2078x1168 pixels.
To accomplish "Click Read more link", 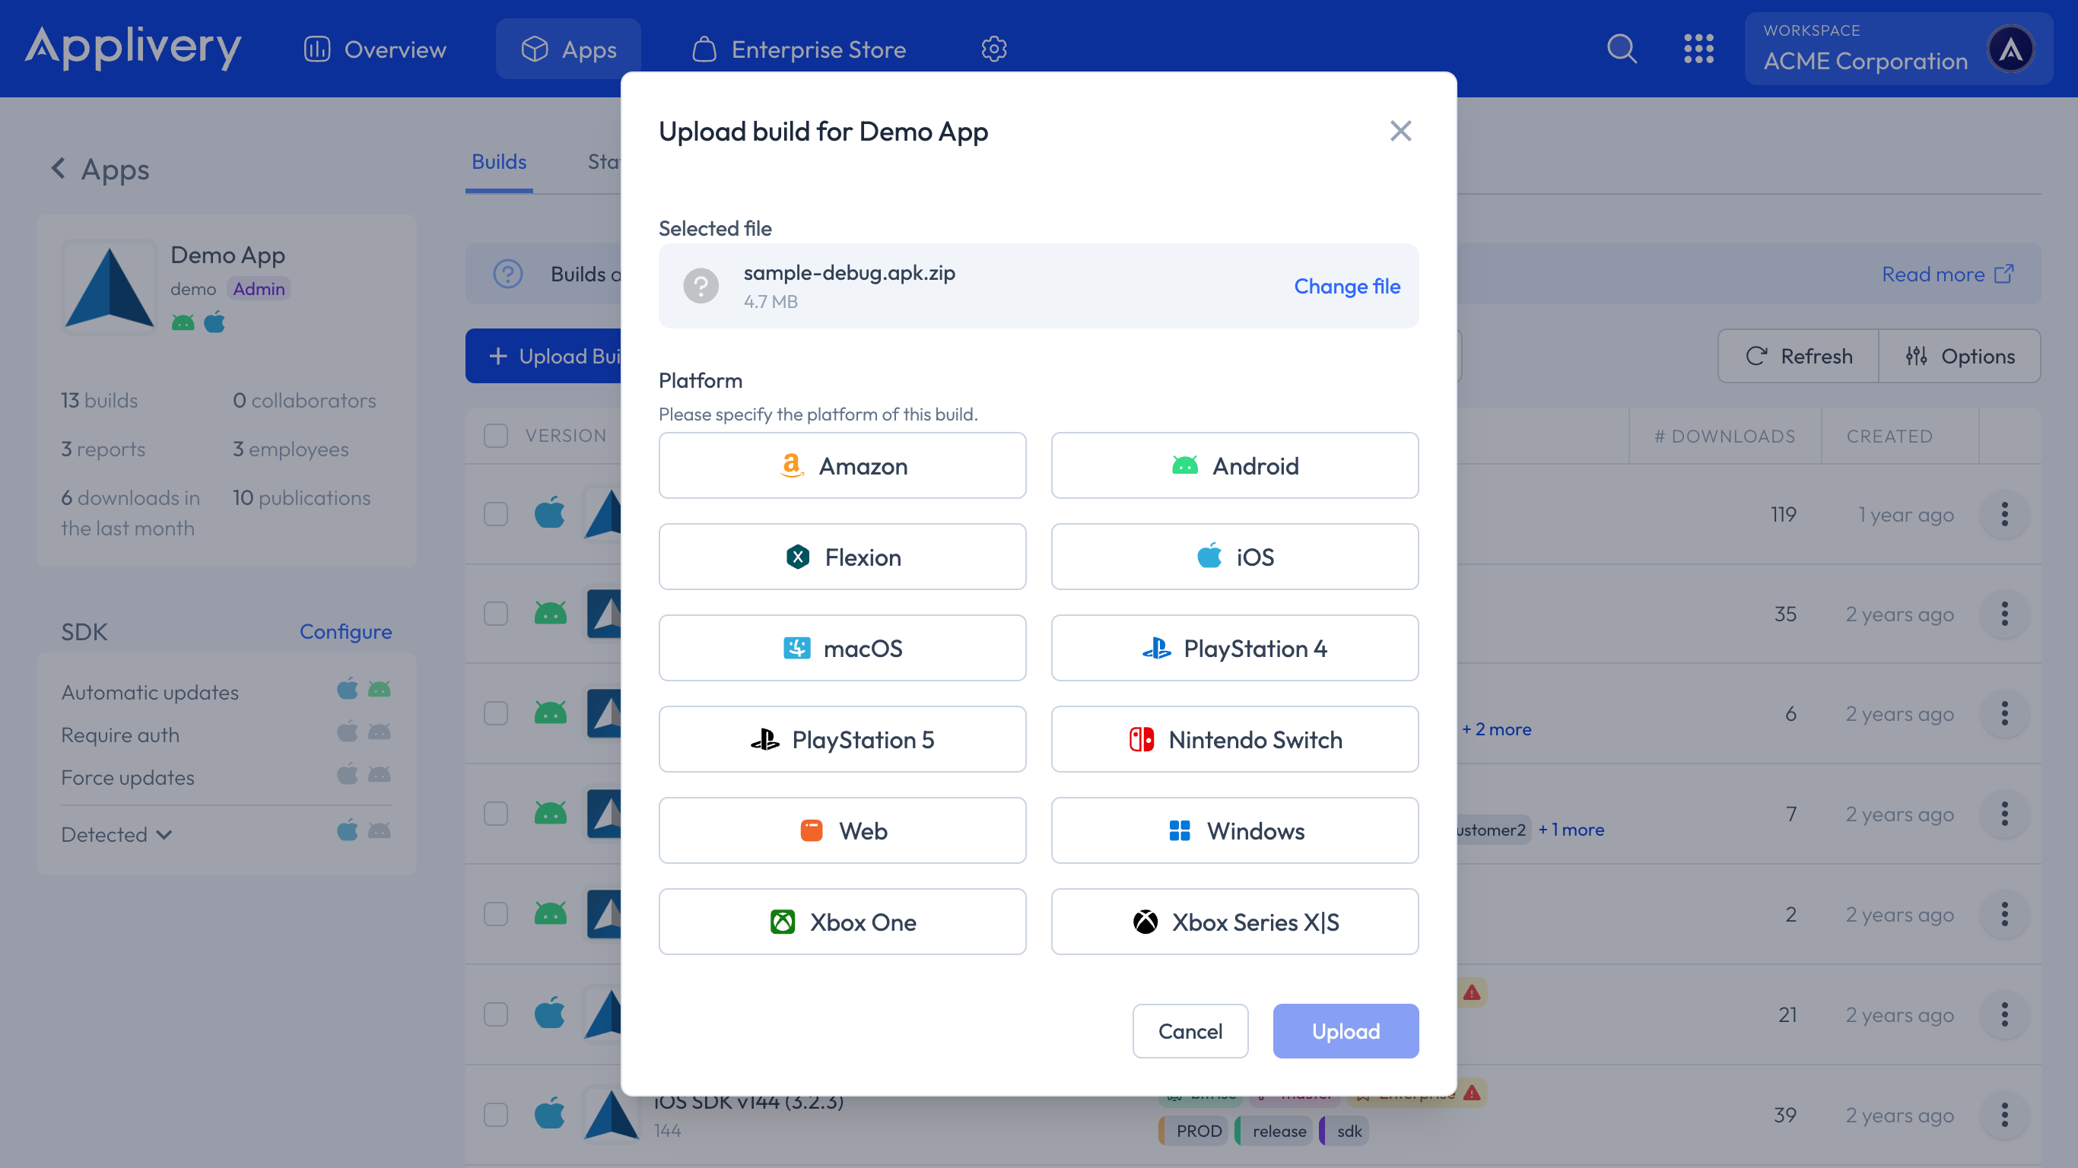I will tap(1947, 275).
